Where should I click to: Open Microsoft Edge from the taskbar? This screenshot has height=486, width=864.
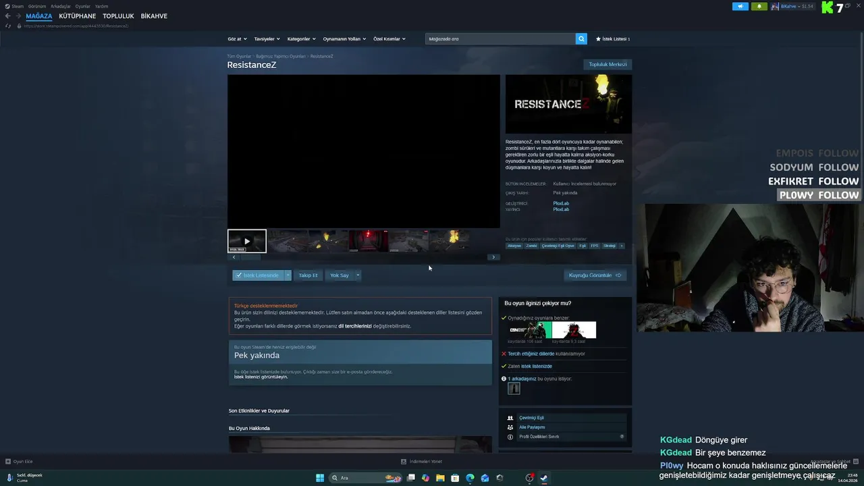tap(470, 478)
